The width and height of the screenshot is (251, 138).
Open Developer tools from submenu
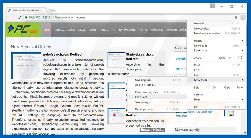click(x=157, y=109)
